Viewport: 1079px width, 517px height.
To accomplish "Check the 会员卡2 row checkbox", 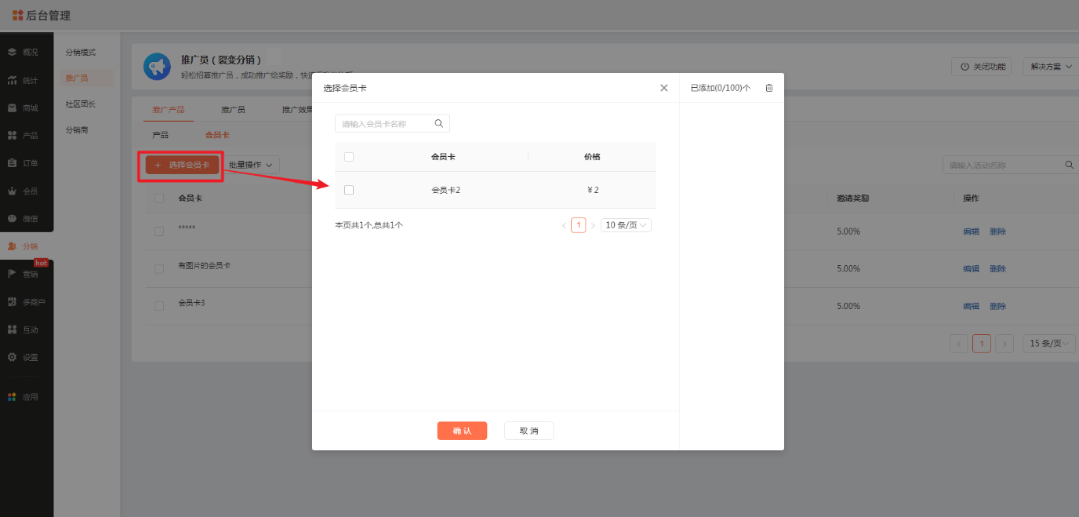I will (x=349, y=190).
